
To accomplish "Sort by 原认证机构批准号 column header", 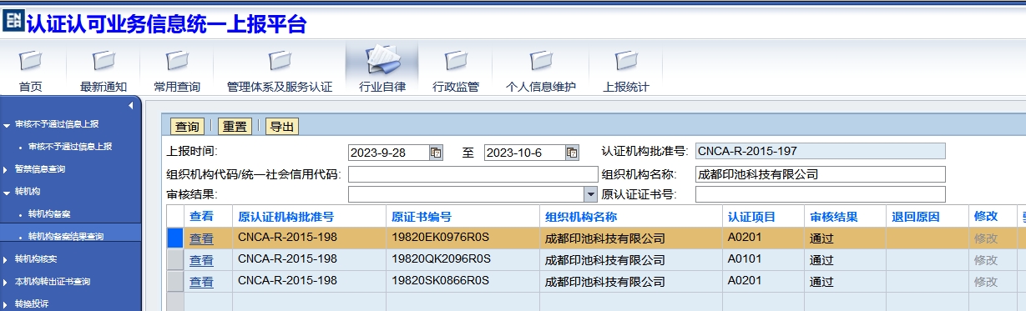I will pyautogui.click(x=286, y=217).
